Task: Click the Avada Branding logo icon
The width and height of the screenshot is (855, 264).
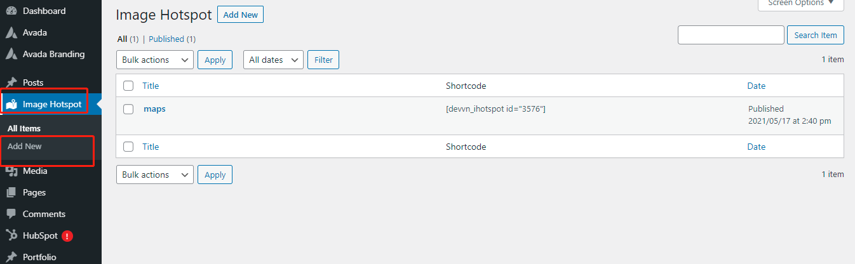Action: pos(11,54)
